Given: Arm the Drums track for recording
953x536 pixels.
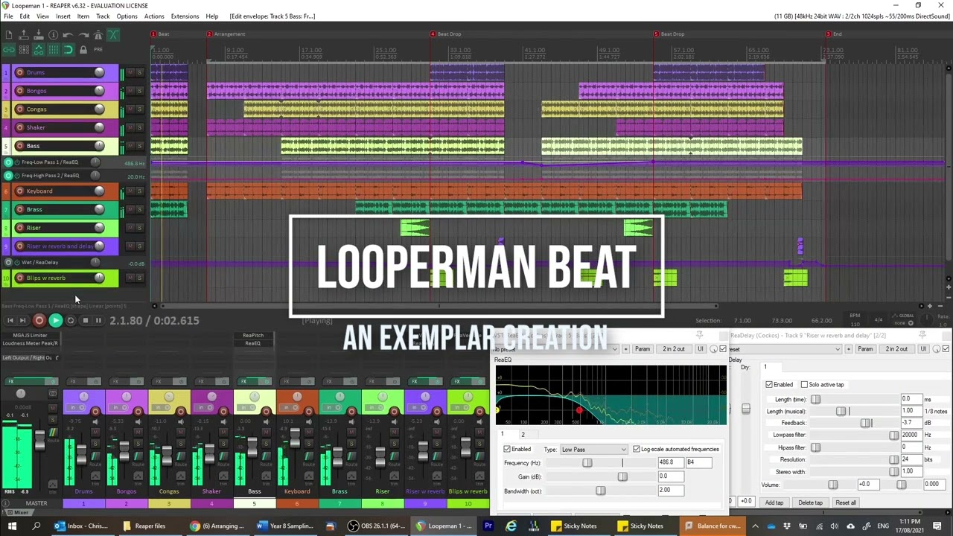Looking at the screenshot, I should pyautogui.click(x=19, y=72).
